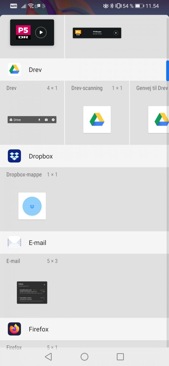169x366 pixels.
Task: Tap the Bluetooth icon in status bar
Action: click(112, 6)
